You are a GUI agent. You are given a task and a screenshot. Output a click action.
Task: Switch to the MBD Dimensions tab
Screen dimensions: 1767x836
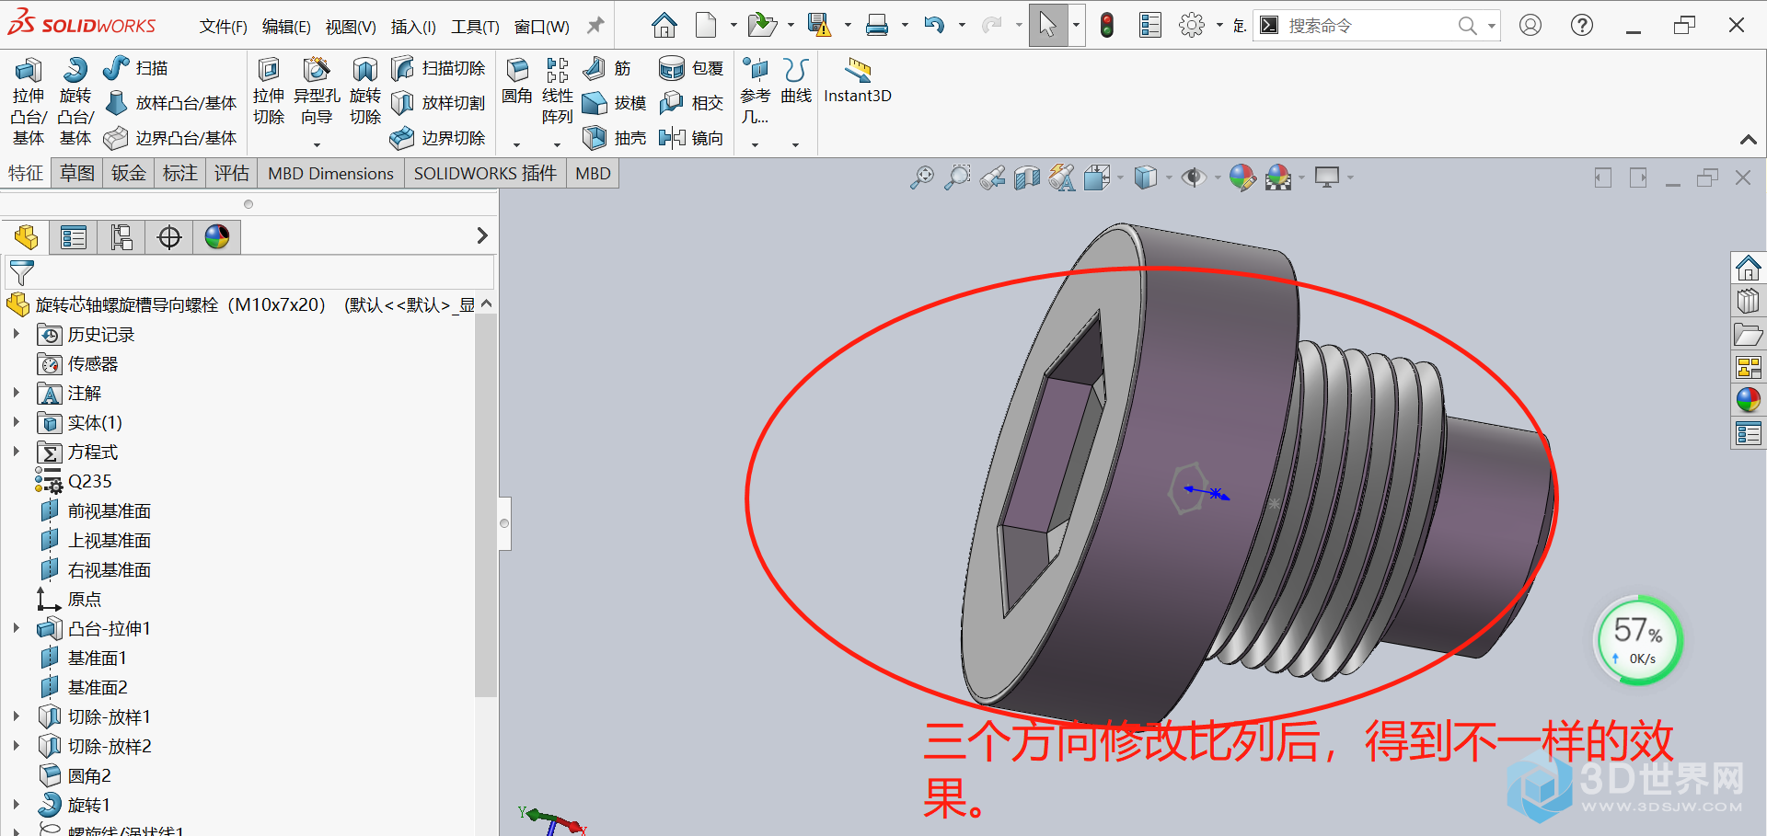click(330, 173)
